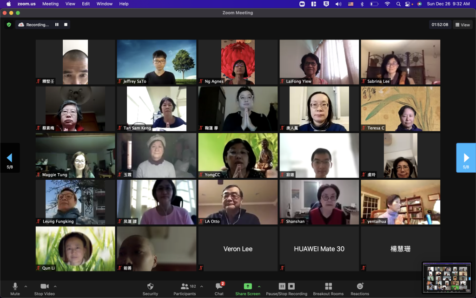476x298 pixels.
Task: Open the Chat panel
Action: point(219,288)
